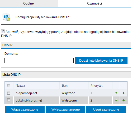Move bl.spamcop.net up in priority
132x118 pixels.
[116, 93]
